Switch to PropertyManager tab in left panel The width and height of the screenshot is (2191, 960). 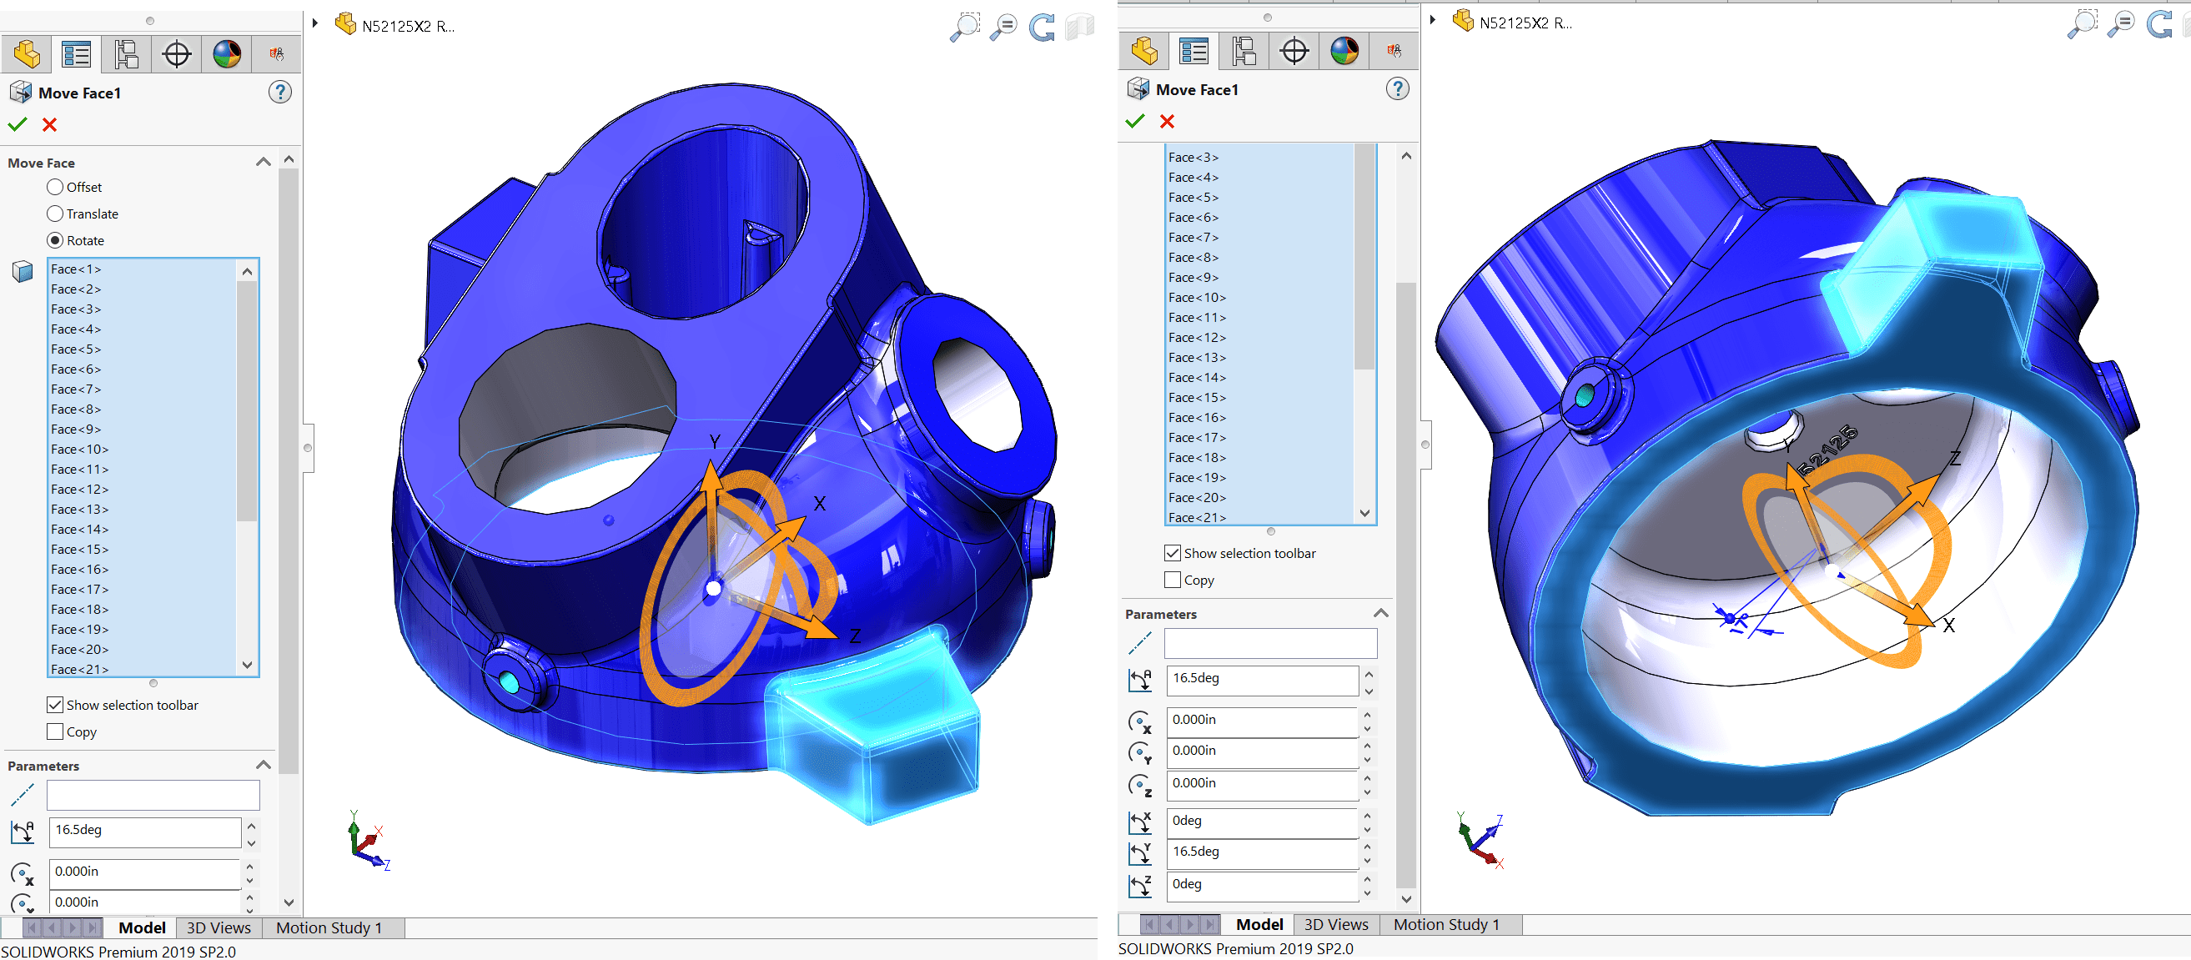tap(77, 54)
